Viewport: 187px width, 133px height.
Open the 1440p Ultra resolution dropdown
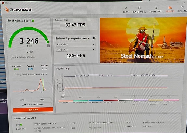[75, 50]
